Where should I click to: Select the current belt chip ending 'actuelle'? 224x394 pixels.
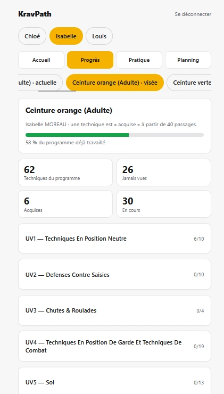pyautogui.click(x=40, y=83)
